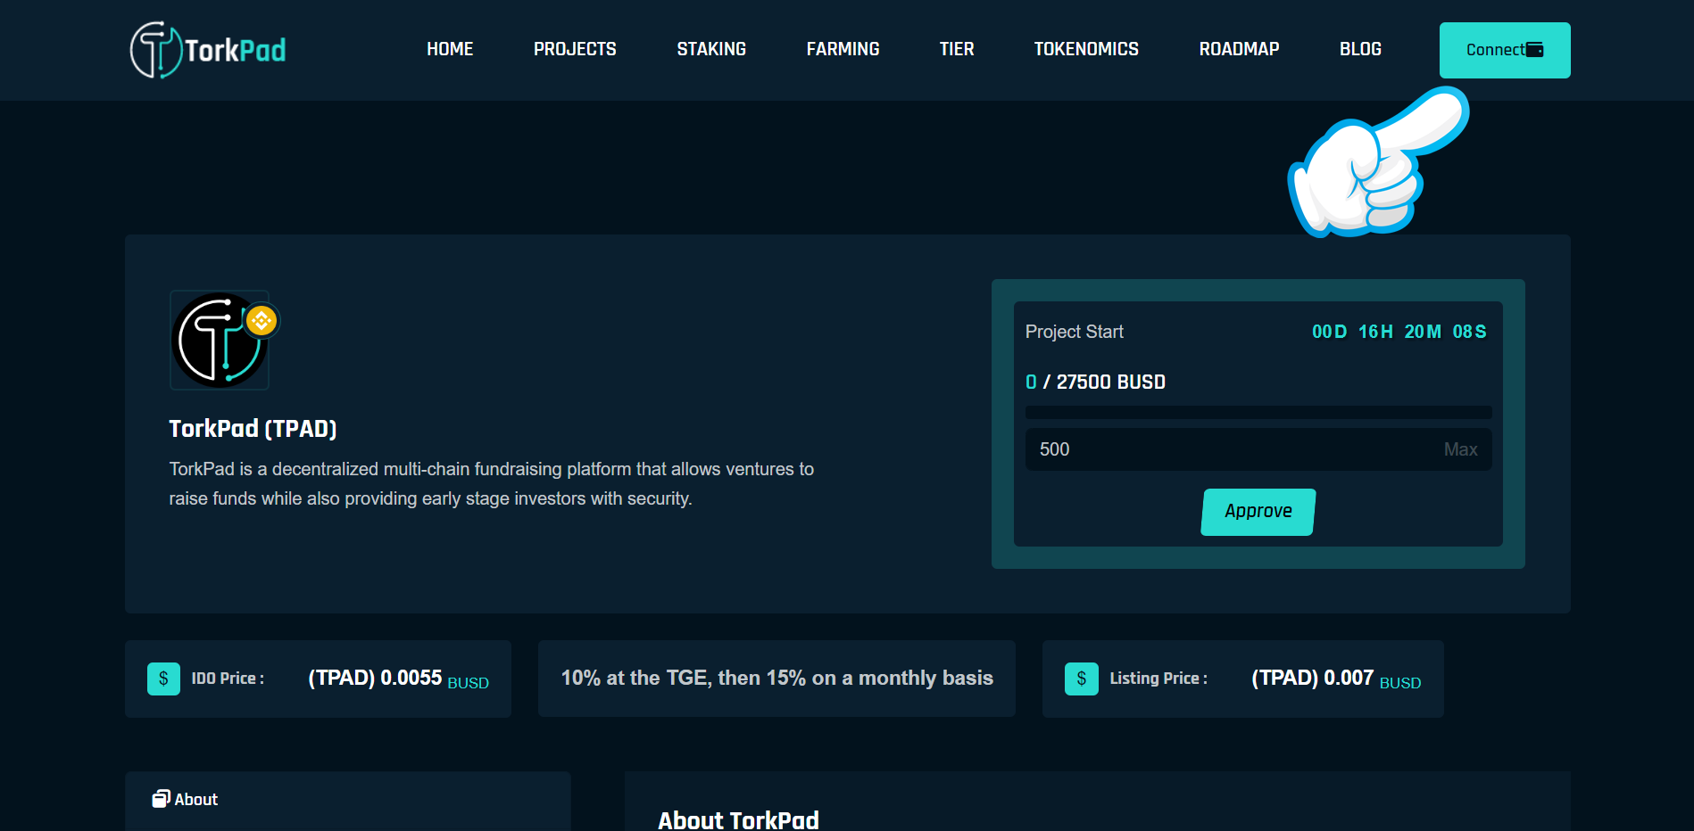Screen dimensions: 1694x831
Task: Click the BUSD amount input field
Action: pyautogui.click(x=1232, y=449)
